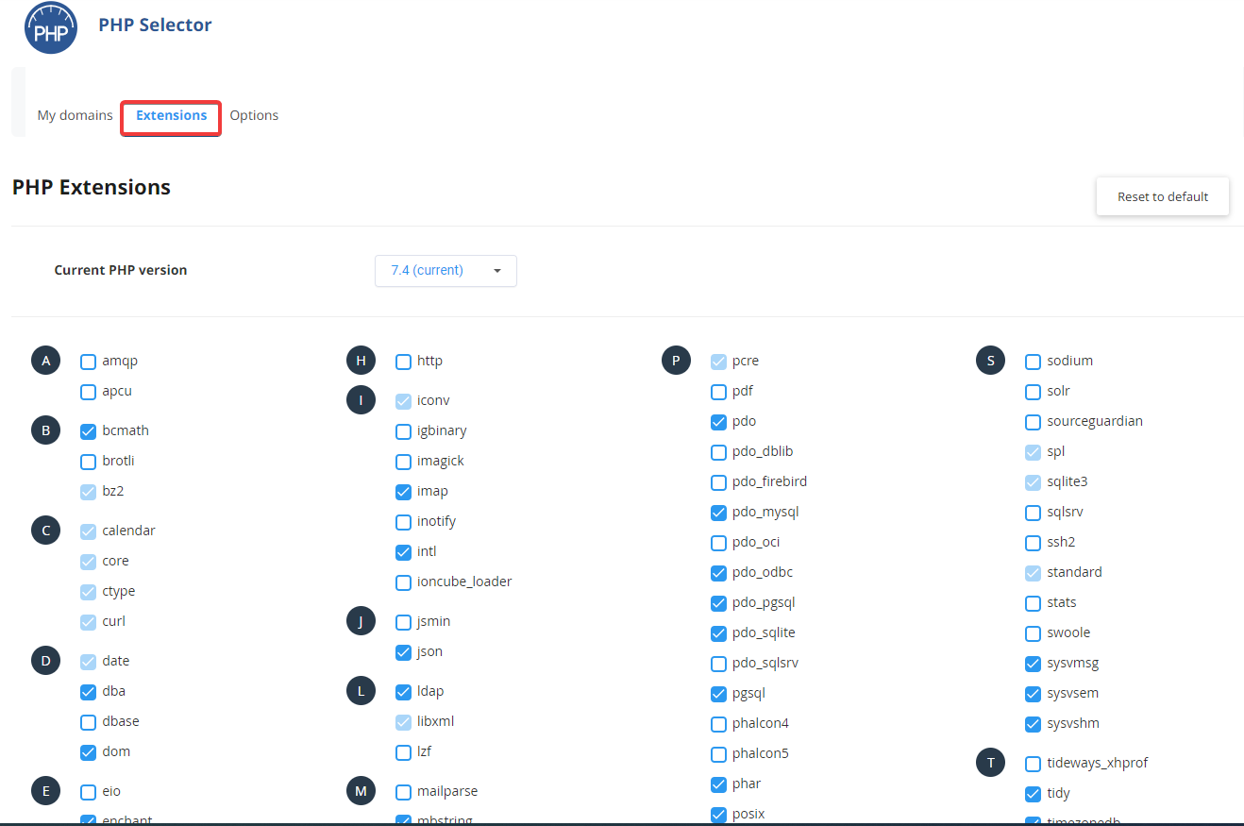Disable the bcmath extension

click(x=88, y=430)
